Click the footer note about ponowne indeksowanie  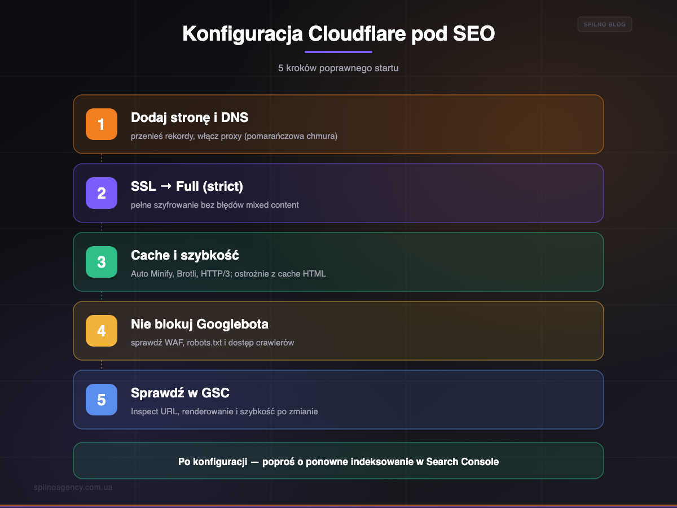pos(338,461)
